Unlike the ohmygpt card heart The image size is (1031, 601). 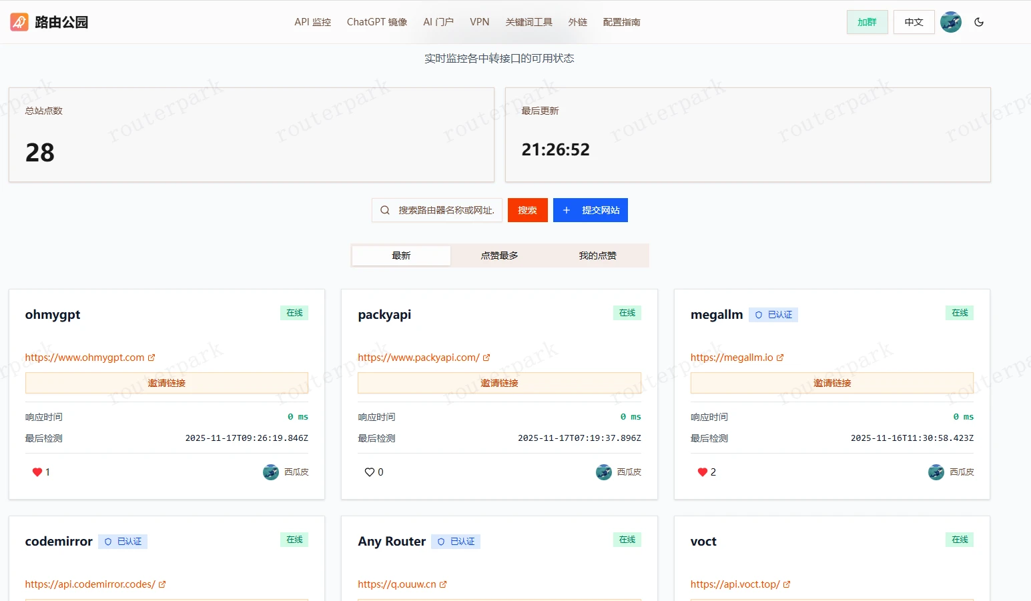(37, 472)
